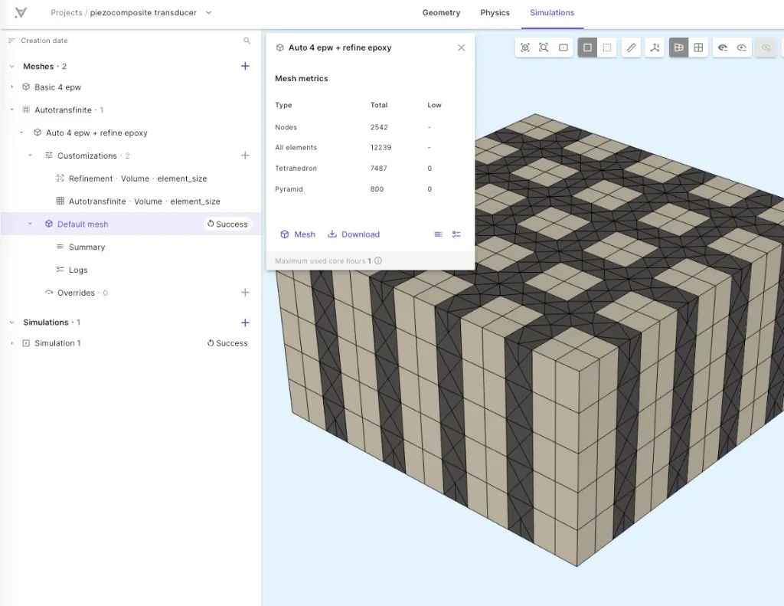Click the fit-view cube camera icon
Viewport: 784px width, 606px height.
(x=524, y=47)
